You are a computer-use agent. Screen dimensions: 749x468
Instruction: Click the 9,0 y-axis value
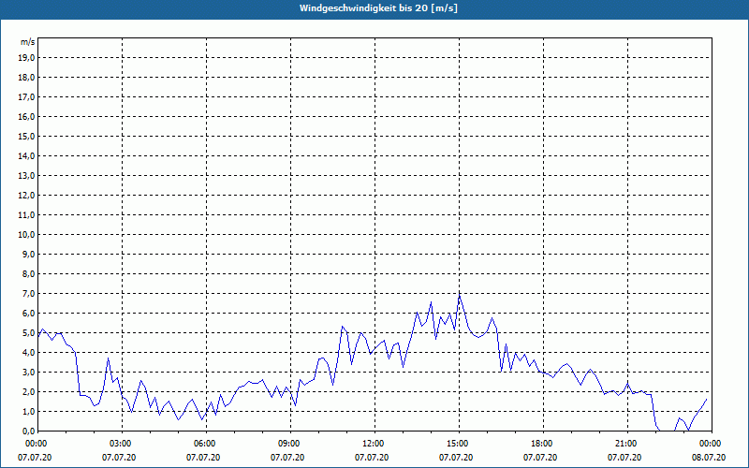pyautogui.click(x=29, y=254)
